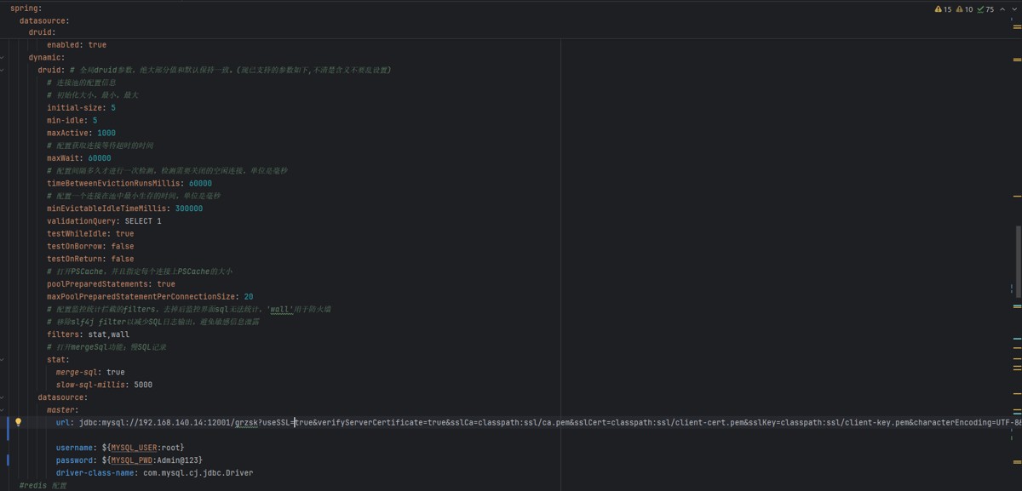Click the weak warning icon showing 10
This screenshot has width=1022, height=491.
point(964,9)
